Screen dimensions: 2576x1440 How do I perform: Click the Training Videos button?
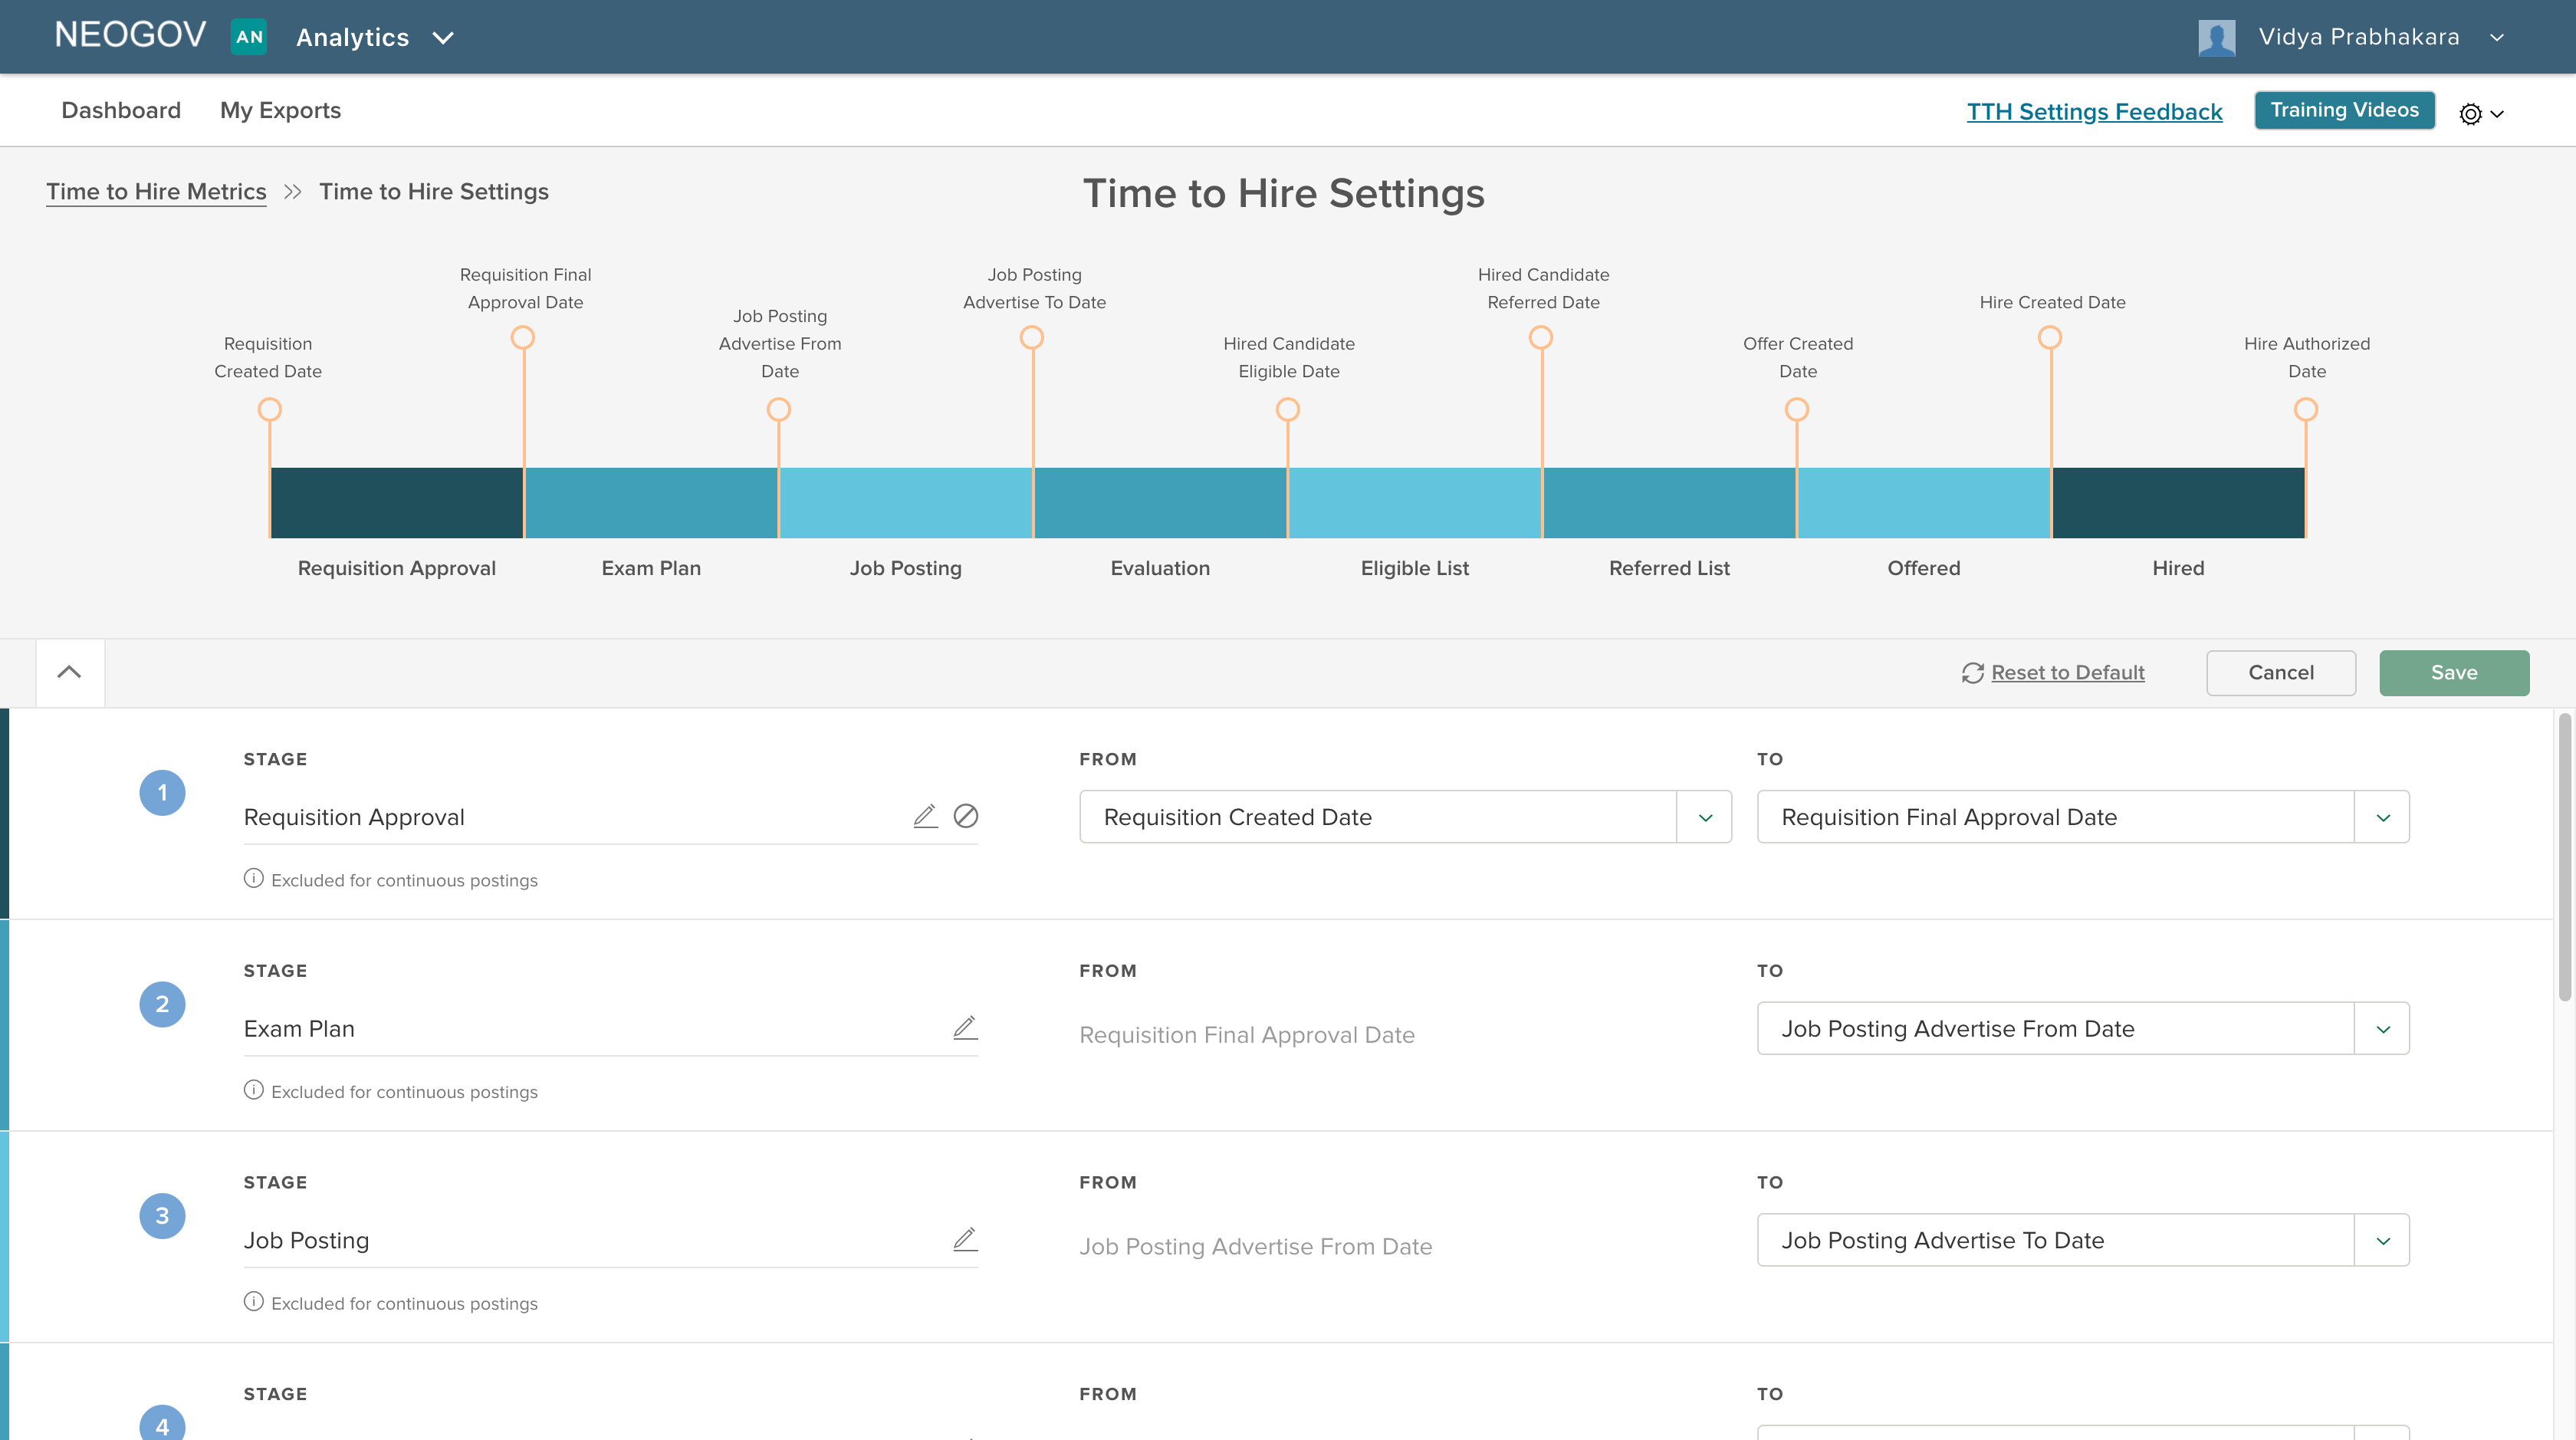tap(2344, 110)
